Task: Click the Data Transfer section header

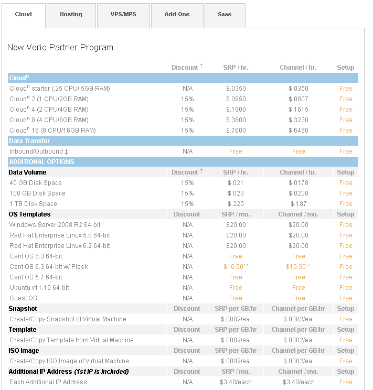Action: [183, 141]
